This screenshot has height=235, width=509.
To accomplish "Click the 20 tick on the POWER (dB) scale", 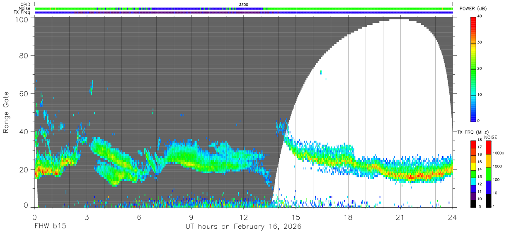I will pos(479,69).
